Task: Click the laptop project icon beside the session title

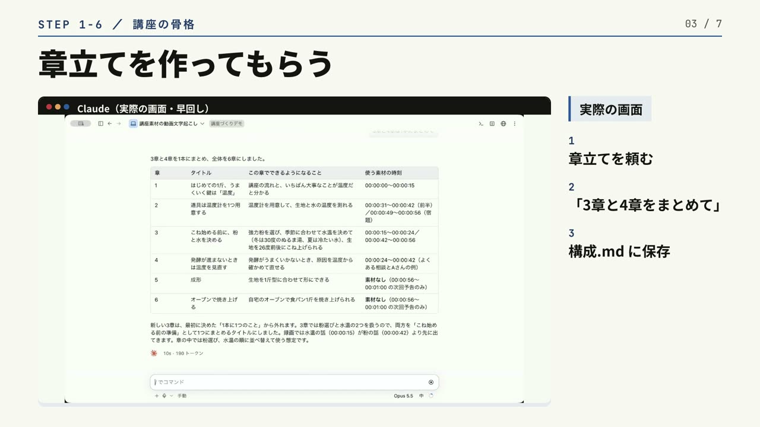Action: [x=133, y=123]
